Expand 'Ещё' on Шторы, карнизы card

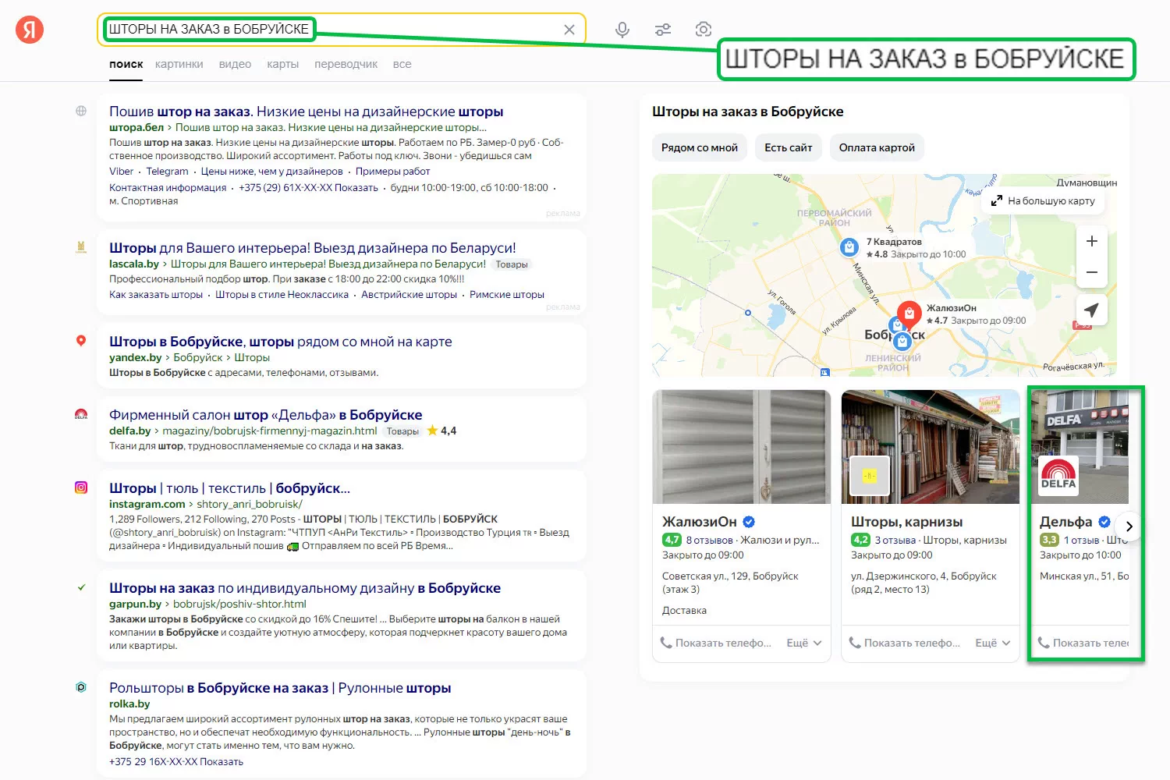coord(992,643)
